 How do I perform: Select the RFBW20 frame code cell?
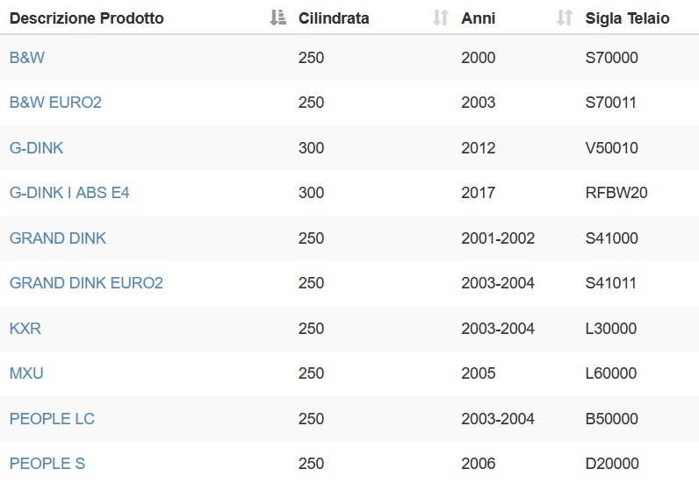[x=616, y=193]
